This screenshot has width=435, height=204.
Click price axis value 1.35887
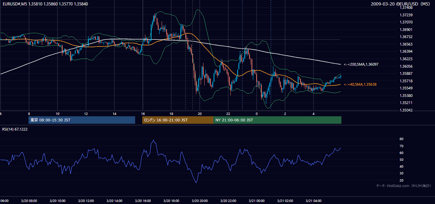[406, 73]
